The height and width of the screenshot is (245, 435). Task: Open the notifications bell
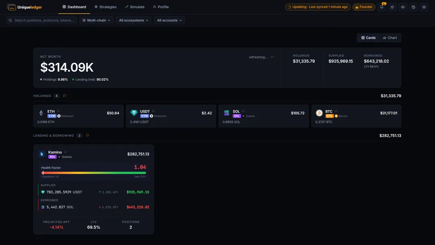[x=382, y=7]
